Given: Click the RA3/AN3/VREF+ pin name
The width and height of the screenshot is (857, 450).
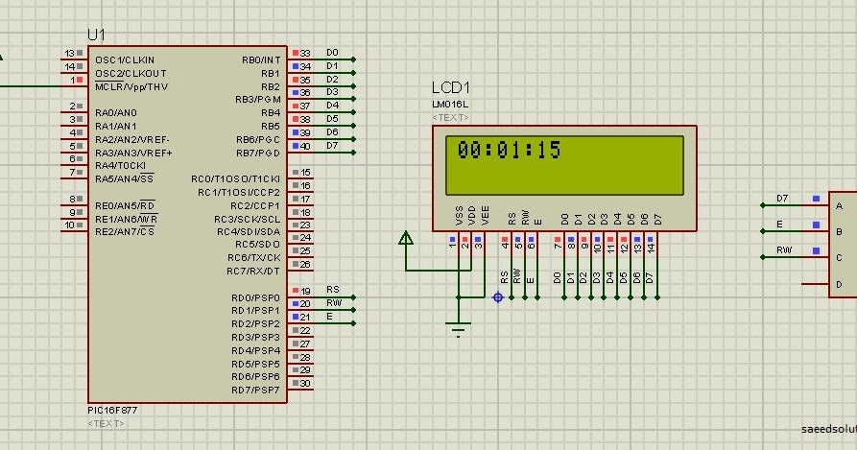Looking at the screenshot, I should pos(133,153).
